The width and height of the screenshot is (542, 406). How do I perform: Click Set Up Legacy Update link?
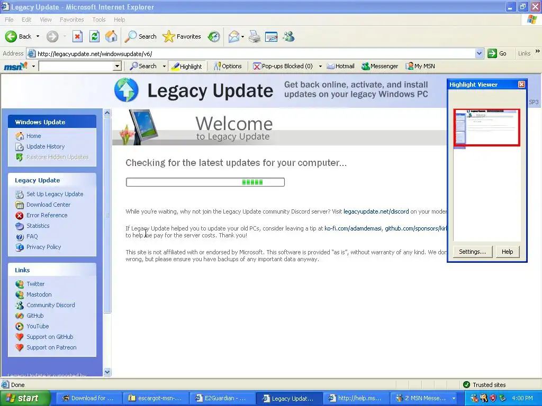55,194
